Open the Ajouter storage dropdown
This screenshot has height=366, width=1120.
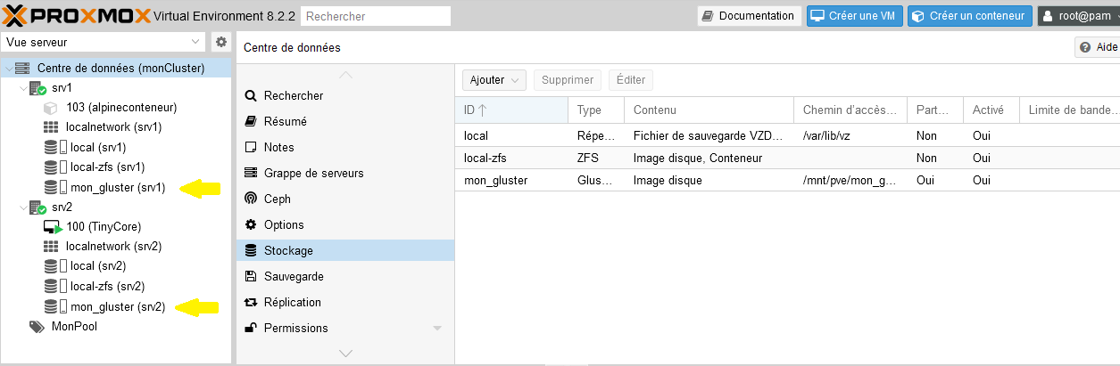[x=494, y=80]
